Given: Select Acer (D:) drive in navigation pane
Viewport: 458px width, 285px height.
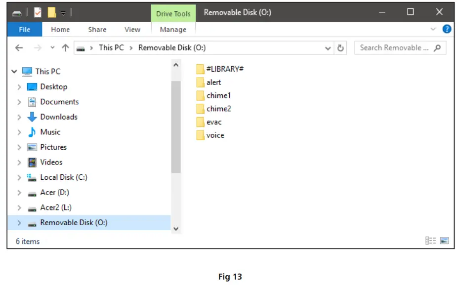Looking at the screenshot, I should pyautogui.click(x=55, y=193).
